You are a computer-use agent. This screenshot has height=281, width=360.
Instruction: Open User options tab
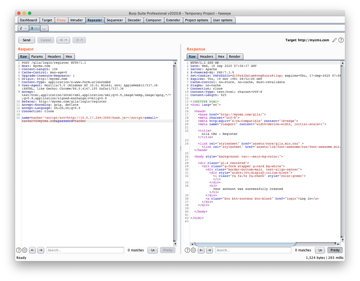click(x=223, y=20)
